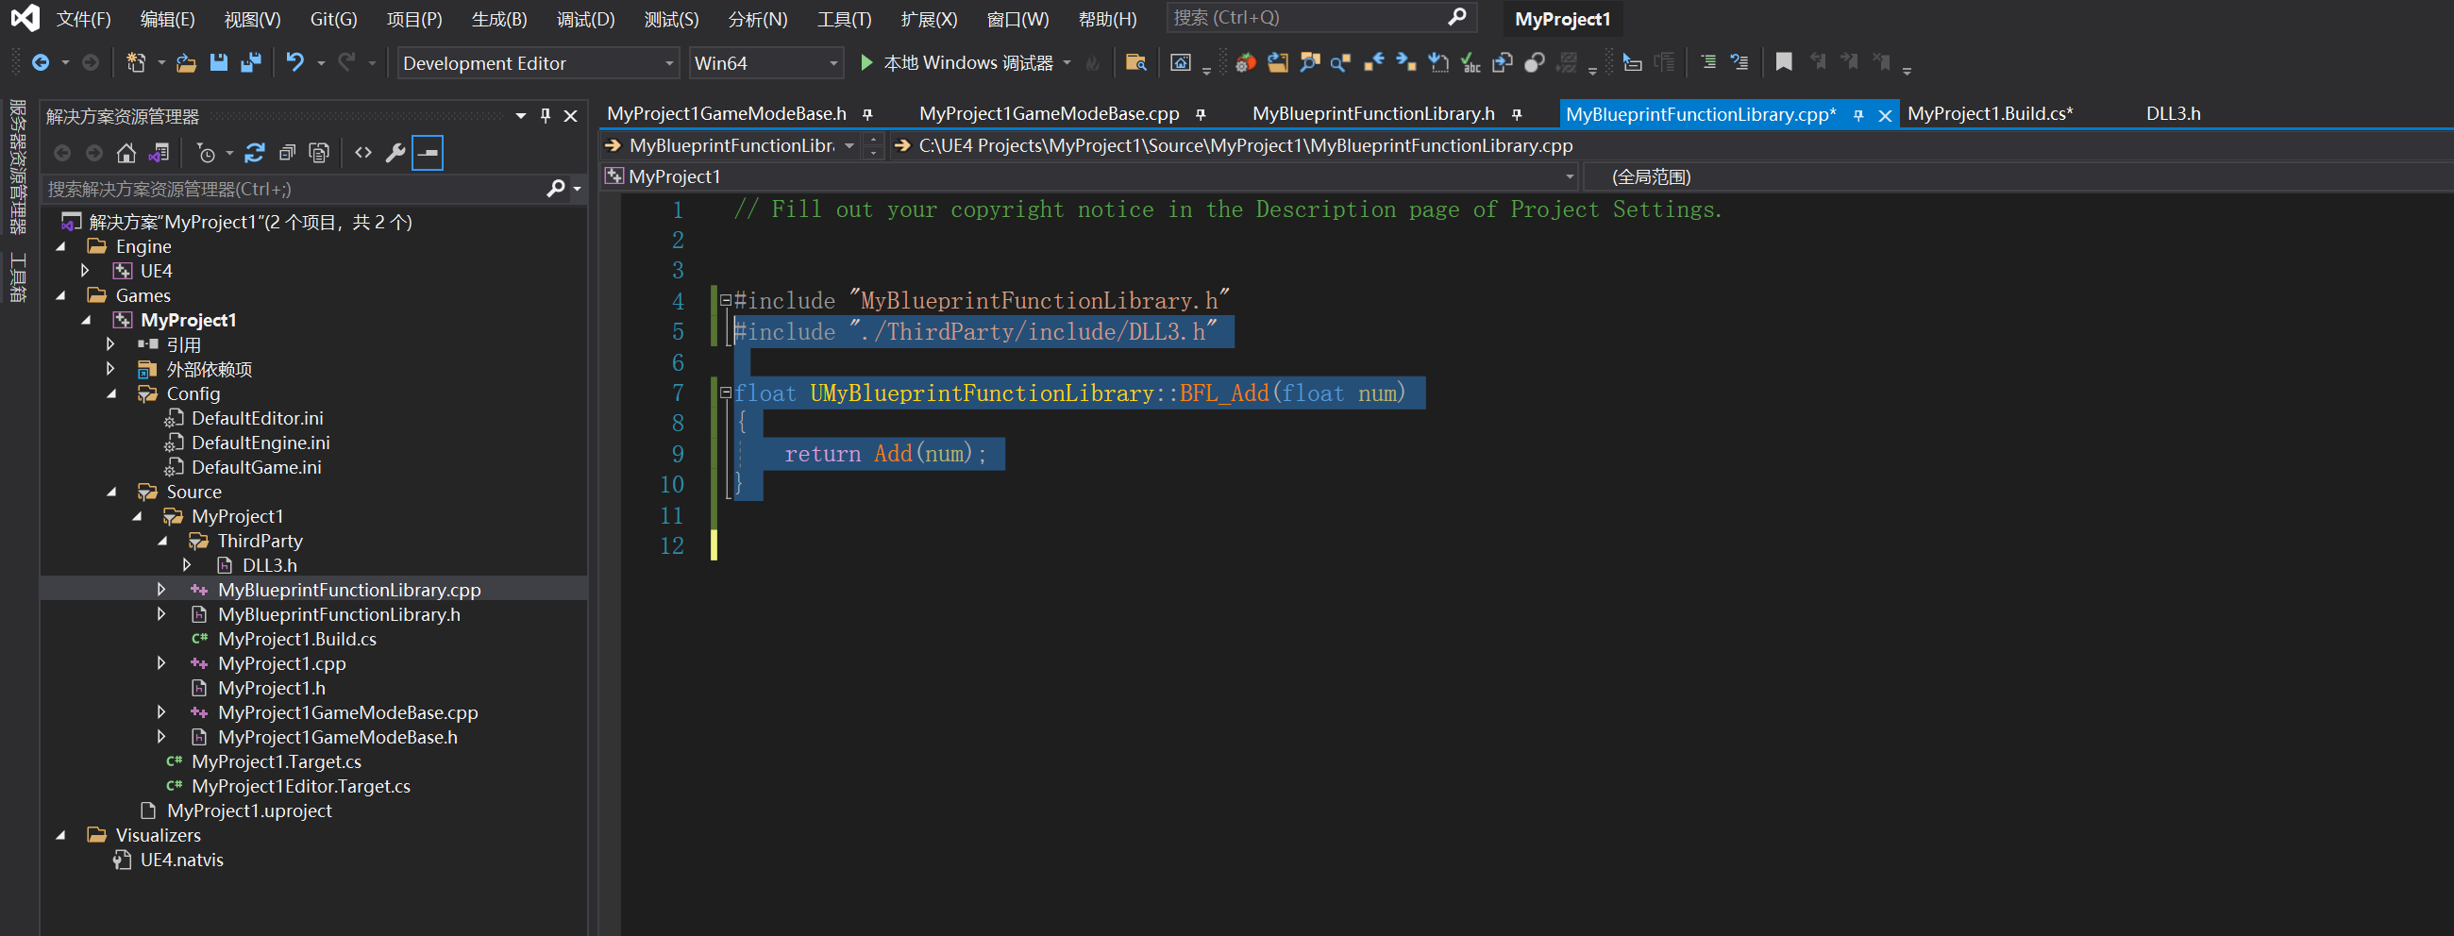
Task: Open the Win64 platform dropdown
Action: (765, 63)
